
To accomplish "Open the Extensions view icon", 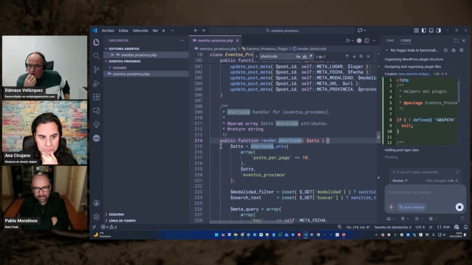I will (x=96, y=97).
